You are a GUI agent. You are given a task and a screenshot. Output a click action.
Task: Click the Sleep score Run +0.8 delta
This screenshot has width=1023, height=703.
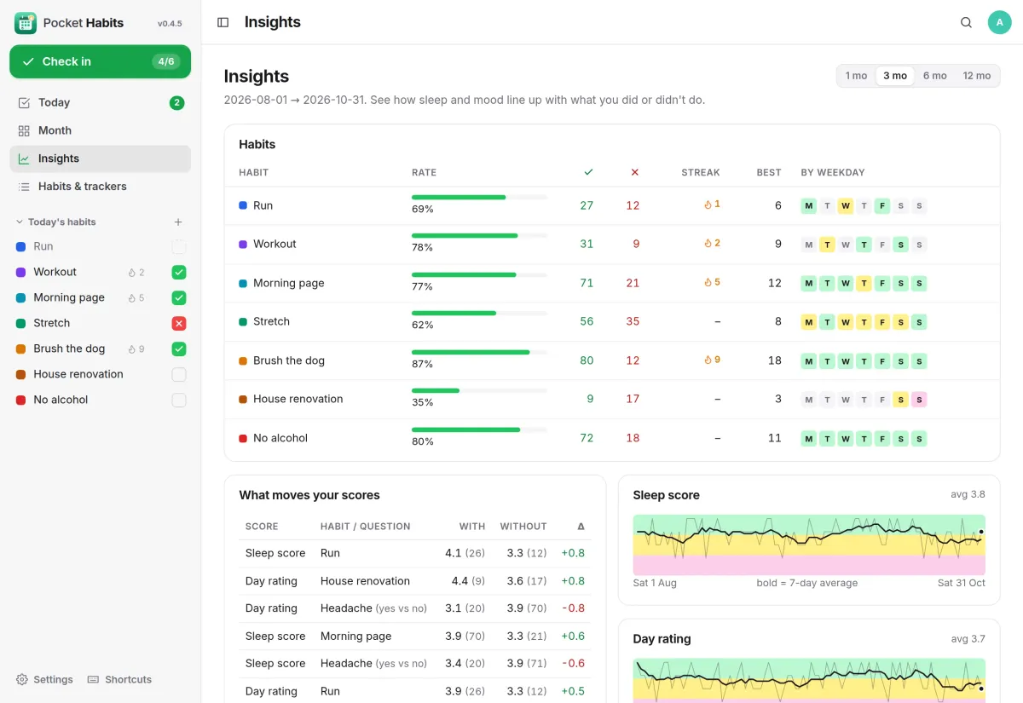[x=573, y=553]
